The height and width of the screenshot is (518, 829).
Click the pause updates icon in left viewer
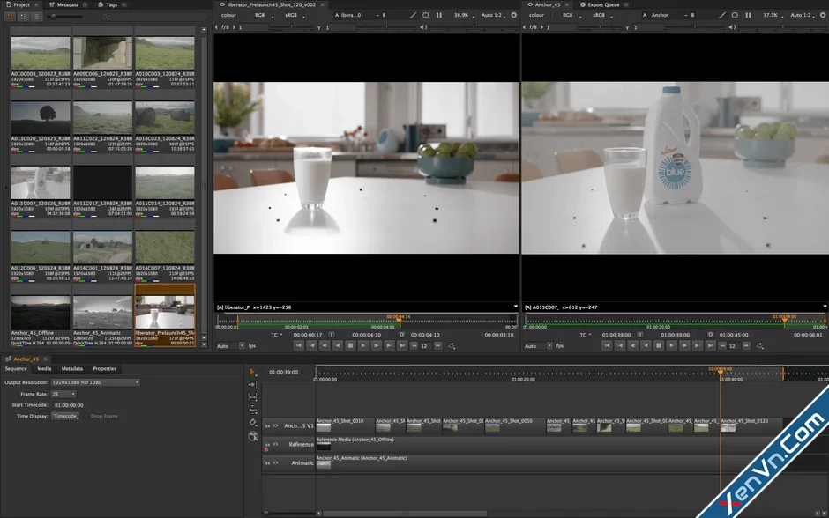click(x=439, y=15)
